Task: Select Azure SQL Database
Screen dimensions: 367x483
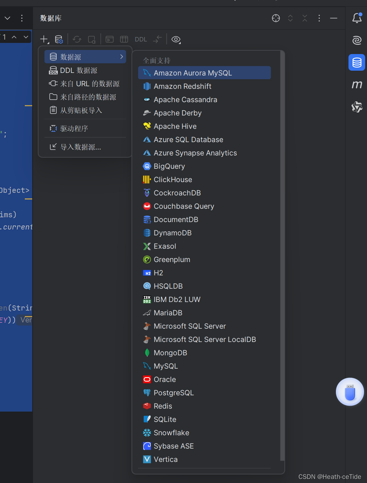Action: pyautogui.click(x=204, y=140)
